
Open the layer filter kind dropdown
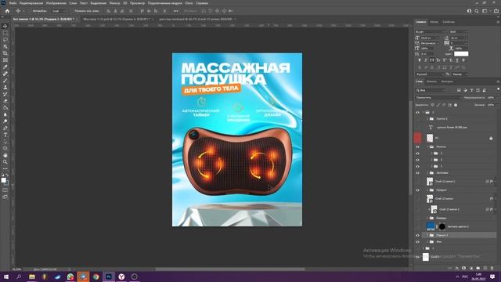[431, 91]
